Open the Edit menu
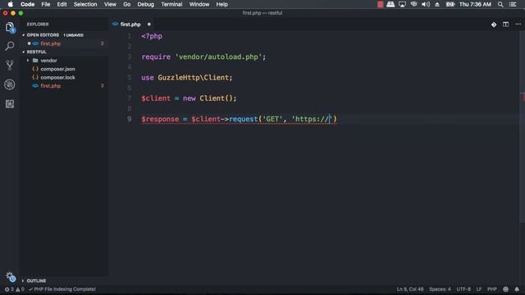 tap(62, 4)
